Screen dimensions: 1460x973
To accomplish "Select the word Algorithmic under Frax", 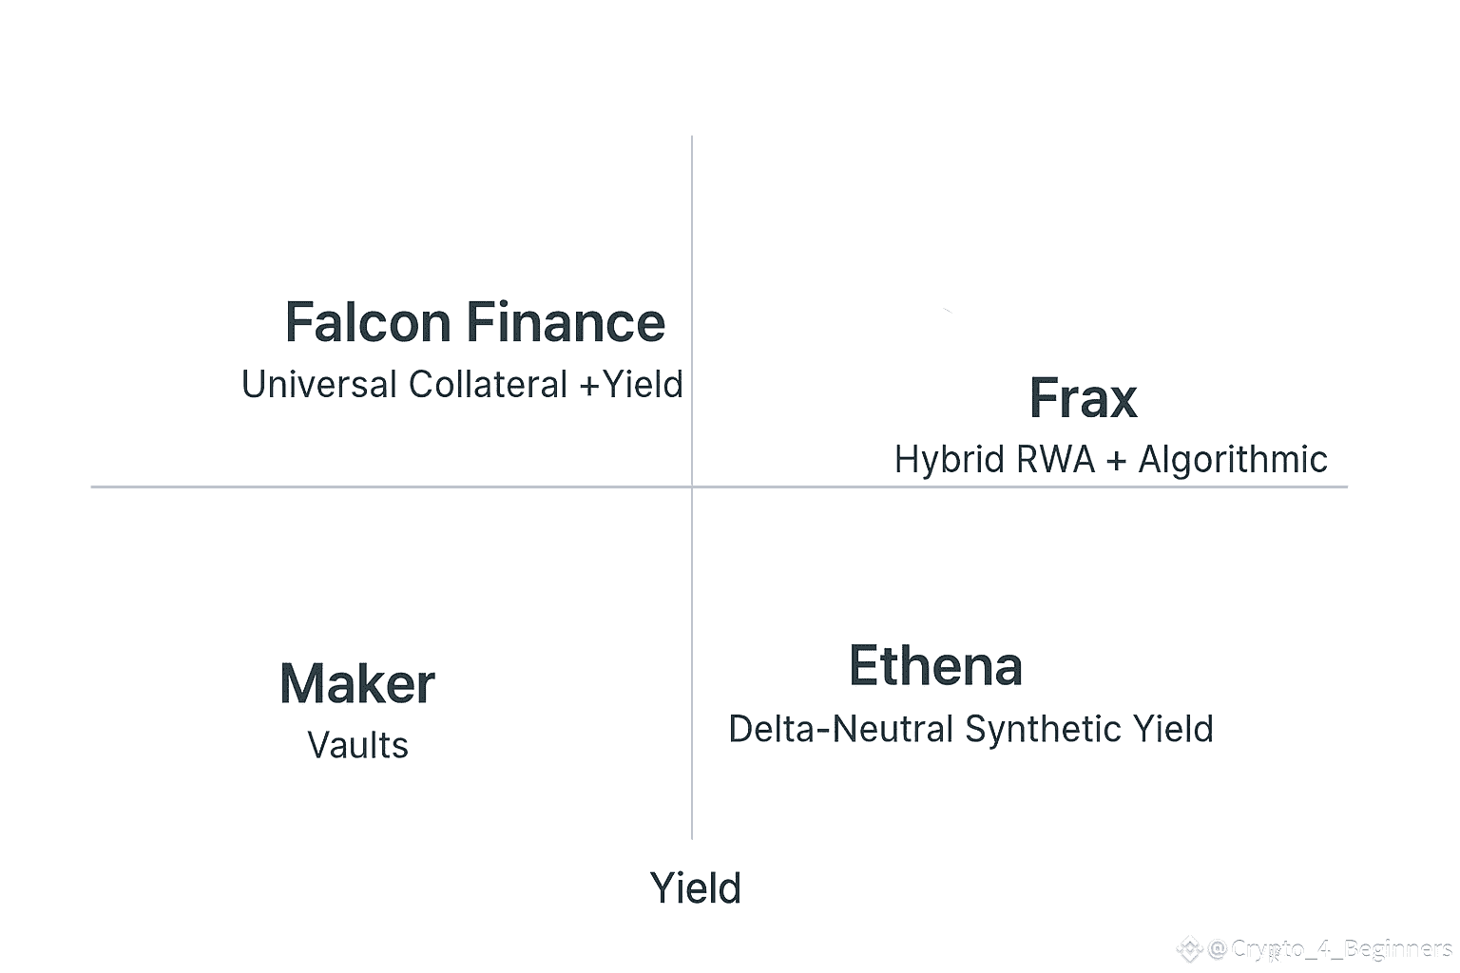I will 1232,460.
